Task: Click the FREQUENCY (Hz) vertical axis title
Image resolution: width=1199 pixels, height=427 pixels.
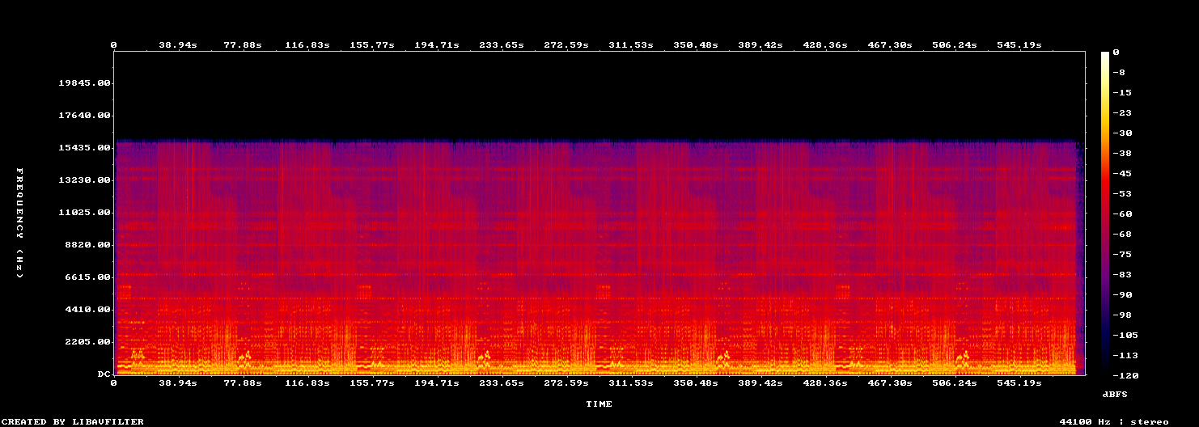Action: click(x=19, y=223)
